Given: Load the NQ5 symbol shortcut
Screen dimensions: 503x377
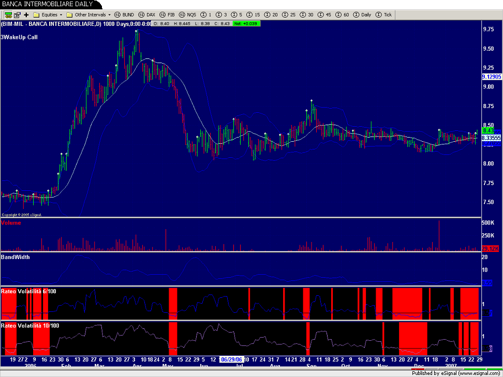Looking at the screenshot, I should 188,14.
